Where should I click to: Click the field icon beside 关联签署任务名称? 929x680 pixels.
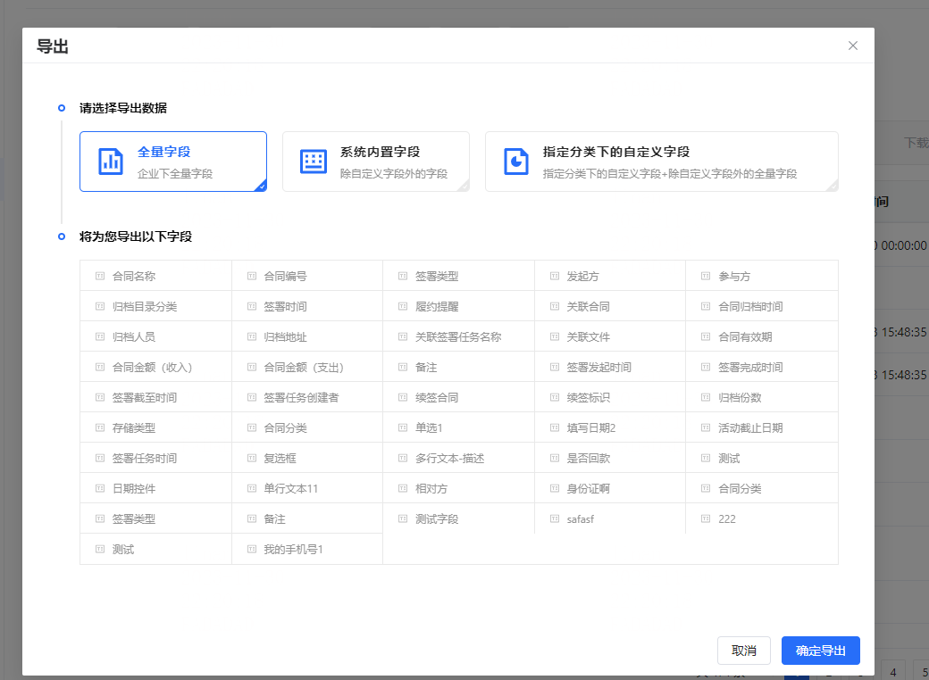click(x=403, y=336)
